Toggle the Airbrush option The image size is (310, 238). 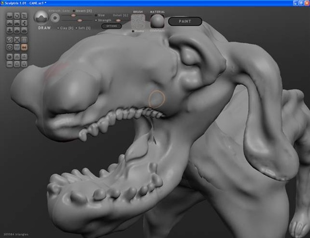point(54,11)
